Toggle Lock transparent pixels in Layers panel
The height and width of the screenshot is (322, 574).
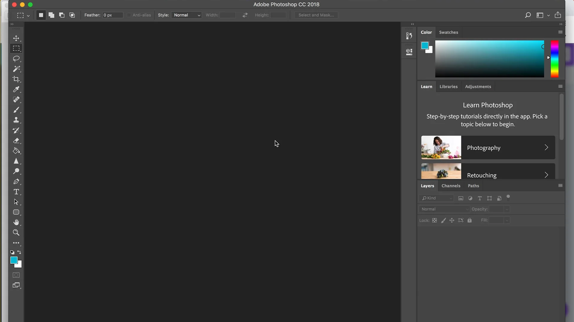(x=434, y=220)
